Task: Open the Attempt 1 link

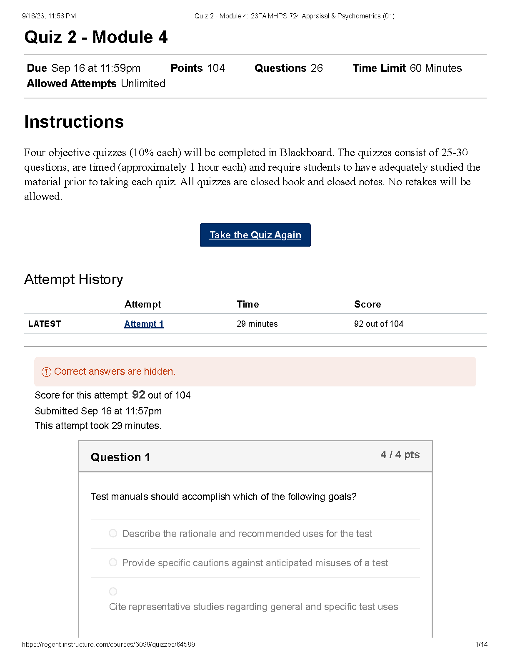Action: [x=144, y=324]
